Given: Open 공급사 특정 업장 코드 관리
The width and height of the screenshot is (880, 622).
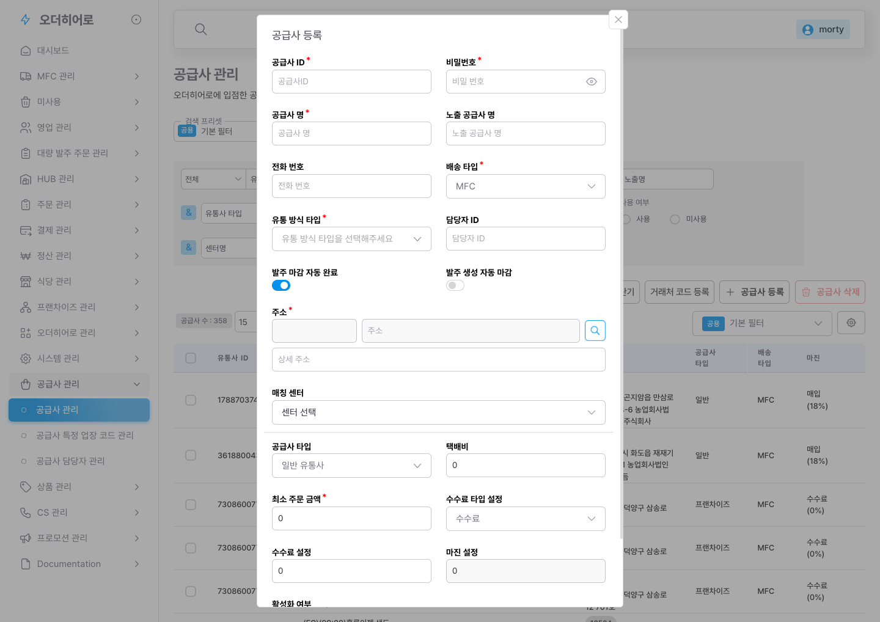Looking at the screenshot, I should 79,436.
